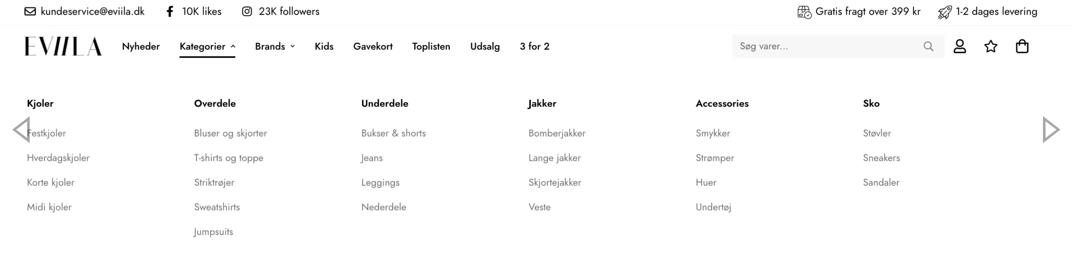Image resolution: width=1072 pixels, height=258 pixels.
Task: Open the Nyheder menu item
Action: (x=141, y=46)
